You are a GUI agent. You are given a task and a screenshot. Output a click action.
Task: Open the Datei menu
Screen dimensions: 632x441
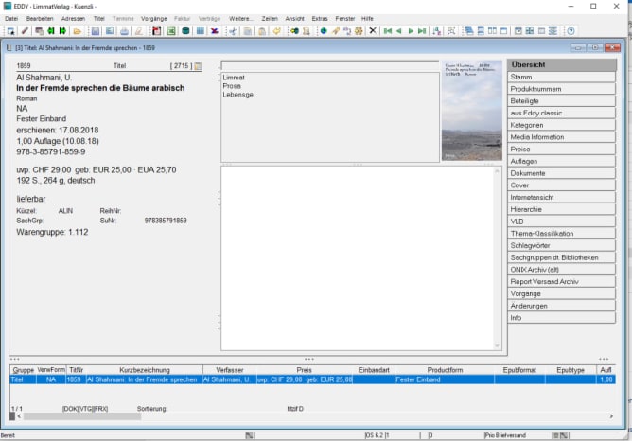pyautogui.click(x=11, y=19)
